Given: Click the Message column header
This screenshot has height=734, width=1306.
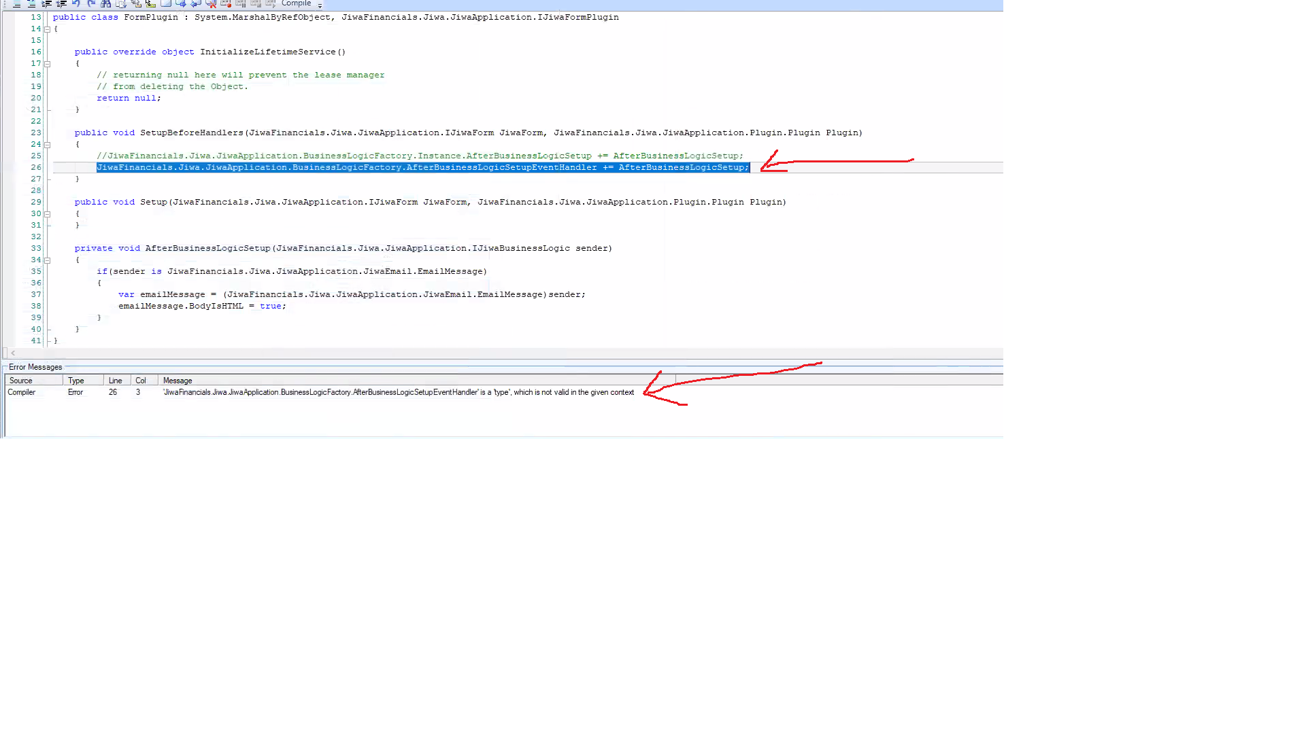Looking at the screenshot, I should click(178, 381).
